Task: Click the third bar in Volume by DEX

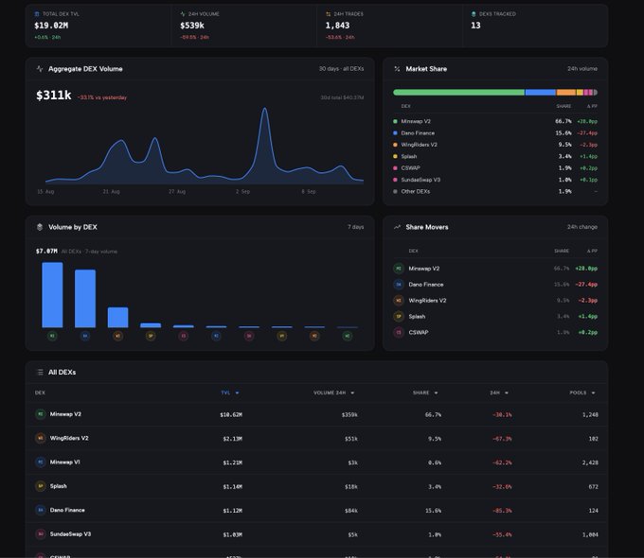Action: [117, 317]
